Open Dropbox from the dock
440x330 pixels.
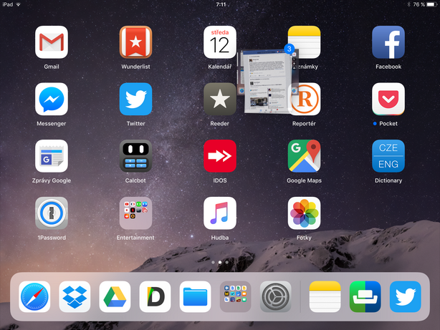[75, 296]
